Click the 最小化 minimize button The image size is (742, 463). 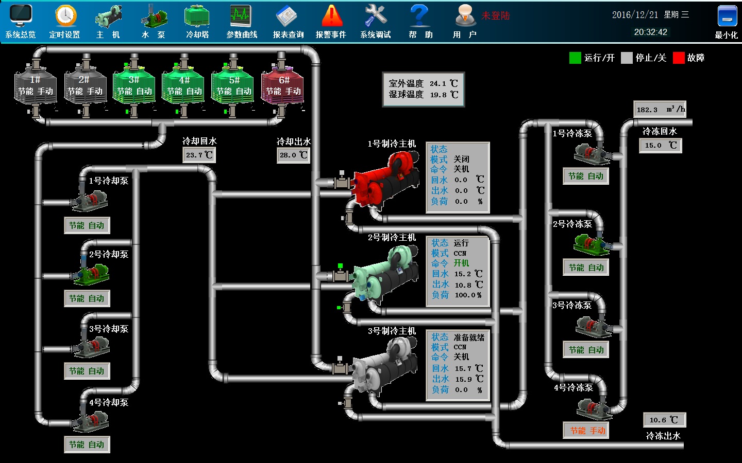click(727, 21)
